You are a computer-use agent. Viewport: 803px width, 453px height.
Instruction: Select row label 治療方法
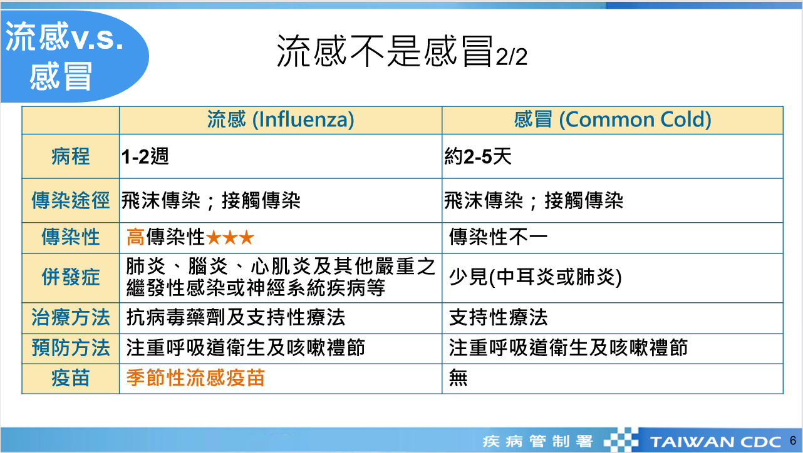pyautogui.click(x=71, y=318)
